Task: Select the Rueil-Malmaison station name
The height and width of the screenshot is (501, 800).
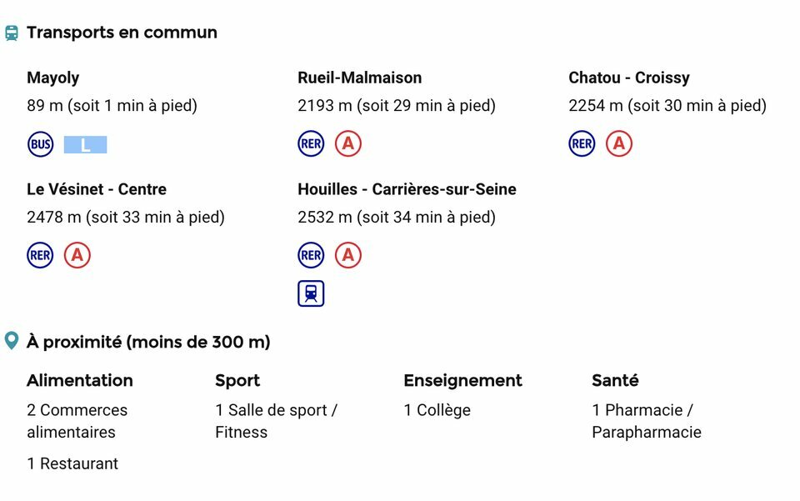Action: 360,78
